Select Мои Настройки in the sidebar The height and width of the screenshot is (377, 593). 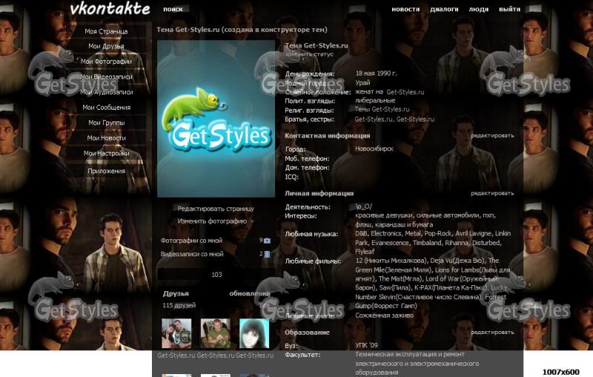[106, 153]
